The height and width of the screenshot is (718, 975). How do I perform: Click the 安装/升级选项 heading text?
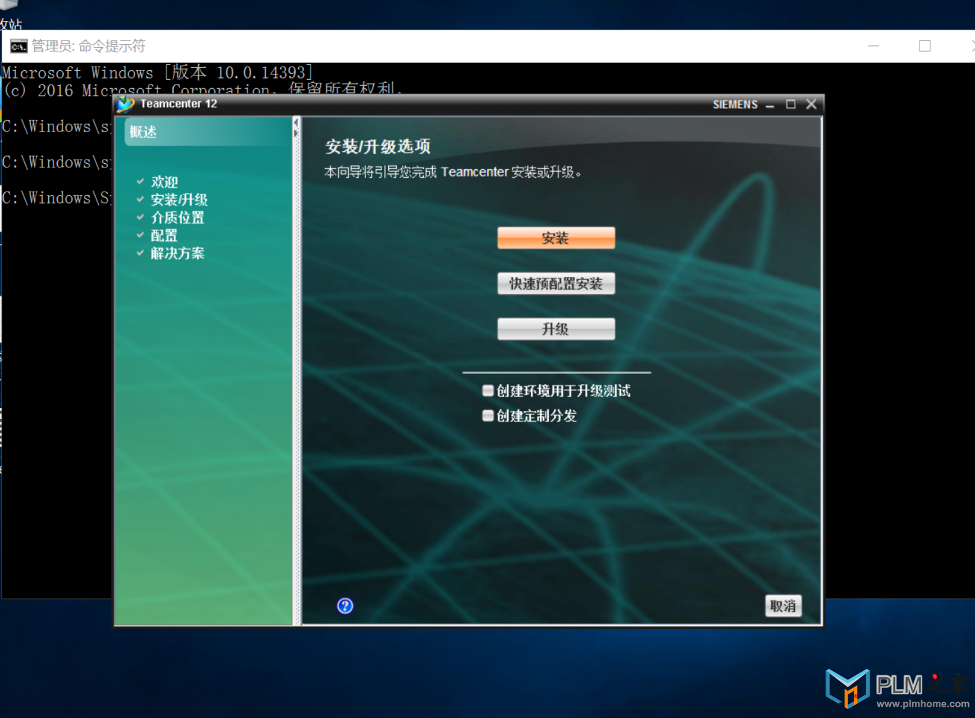click(378, 146)
